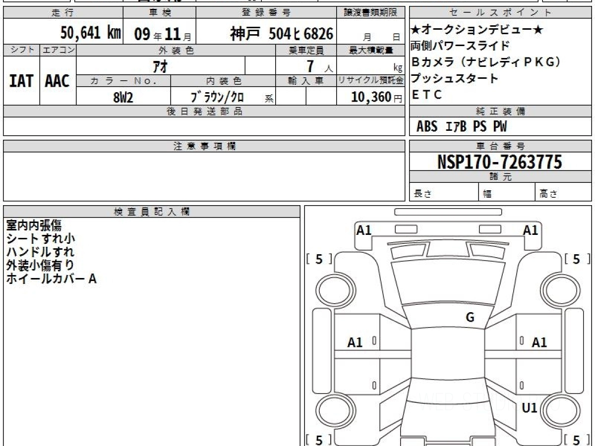Image resolution: width=595 pixels, height=446 pixels.
Task: Click the mileage value 50,641 km
Action: 91,33
